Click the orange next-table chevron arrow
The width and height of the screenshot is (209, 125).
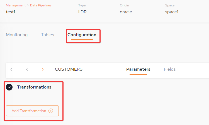43,69
